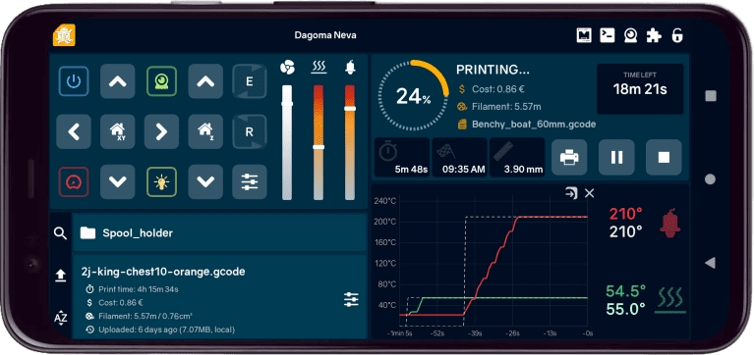Tap the fan icon above slider
The image size is (754, 355).
tap(287, 68)
